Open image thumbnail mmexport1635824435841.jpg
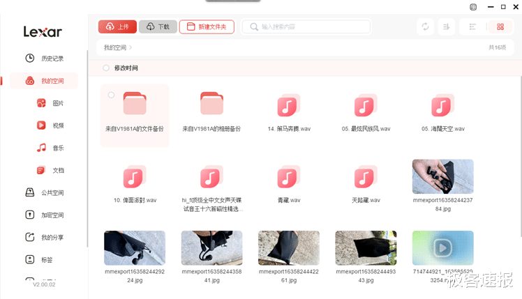This screenshot has width=522, height=299. (211, 248)
